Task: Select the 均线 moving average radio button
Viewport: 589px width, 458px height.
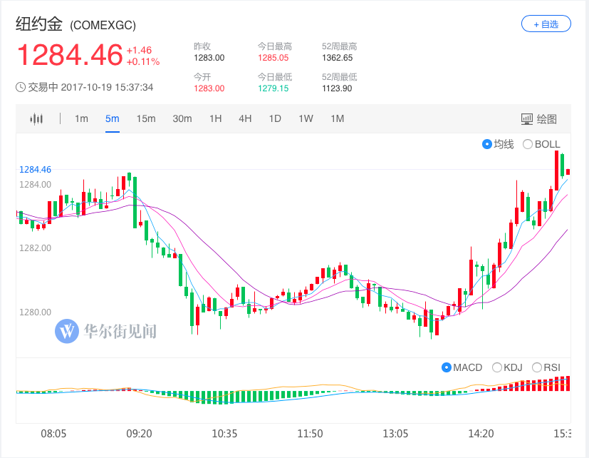Action: (487, 144)
